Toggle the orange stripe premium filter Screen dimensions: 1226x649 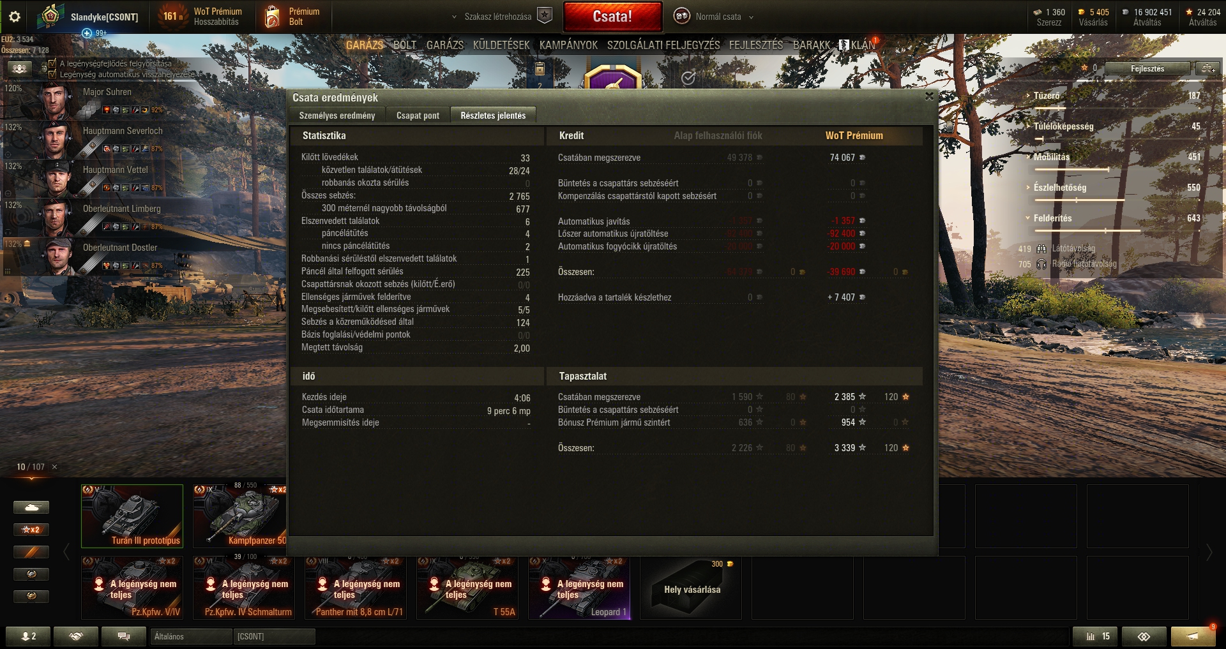pyautogui.click(x=31, y=552)
